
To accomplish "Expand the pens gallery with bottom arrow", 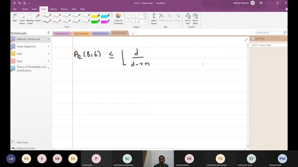I will tap(111, 22).
